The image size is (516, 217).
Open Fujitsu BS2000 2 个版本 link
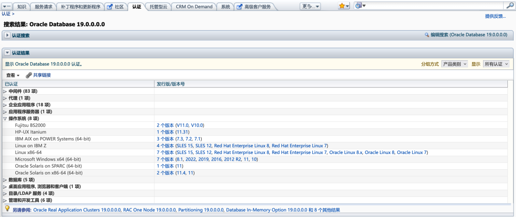click(165, 125)
